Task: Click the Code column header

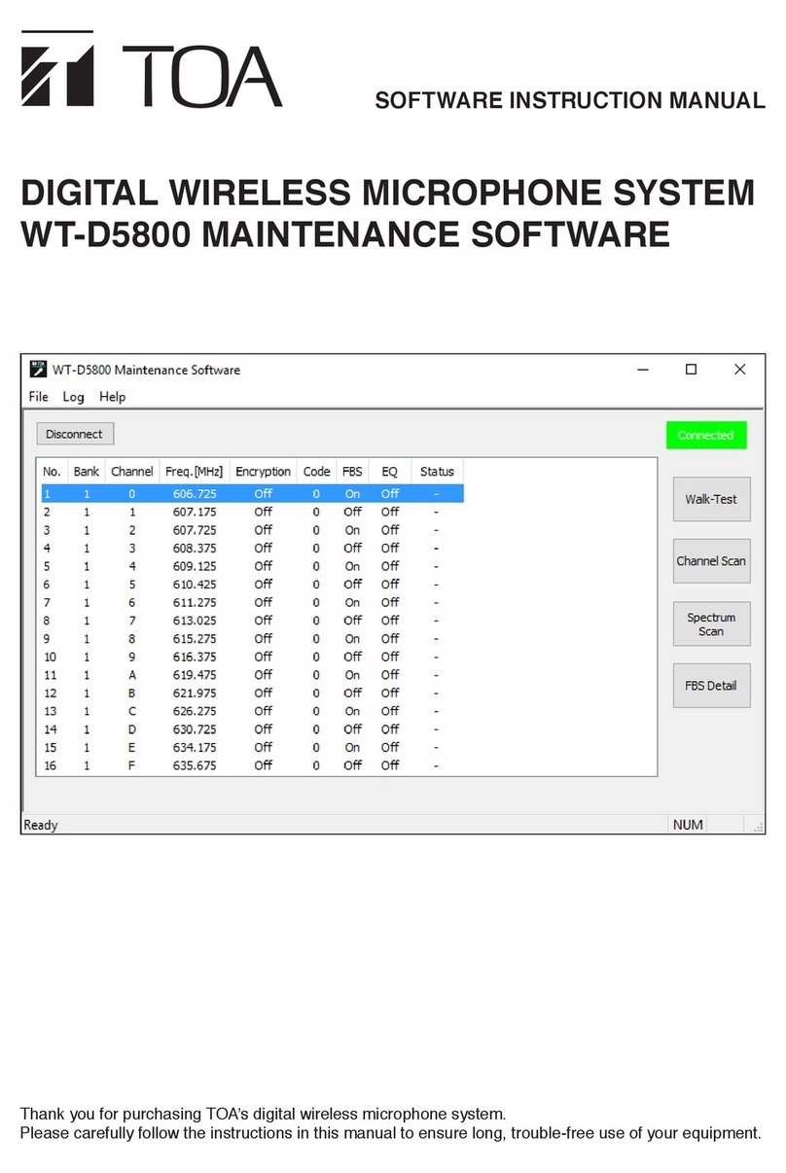Action: [316, 472]
